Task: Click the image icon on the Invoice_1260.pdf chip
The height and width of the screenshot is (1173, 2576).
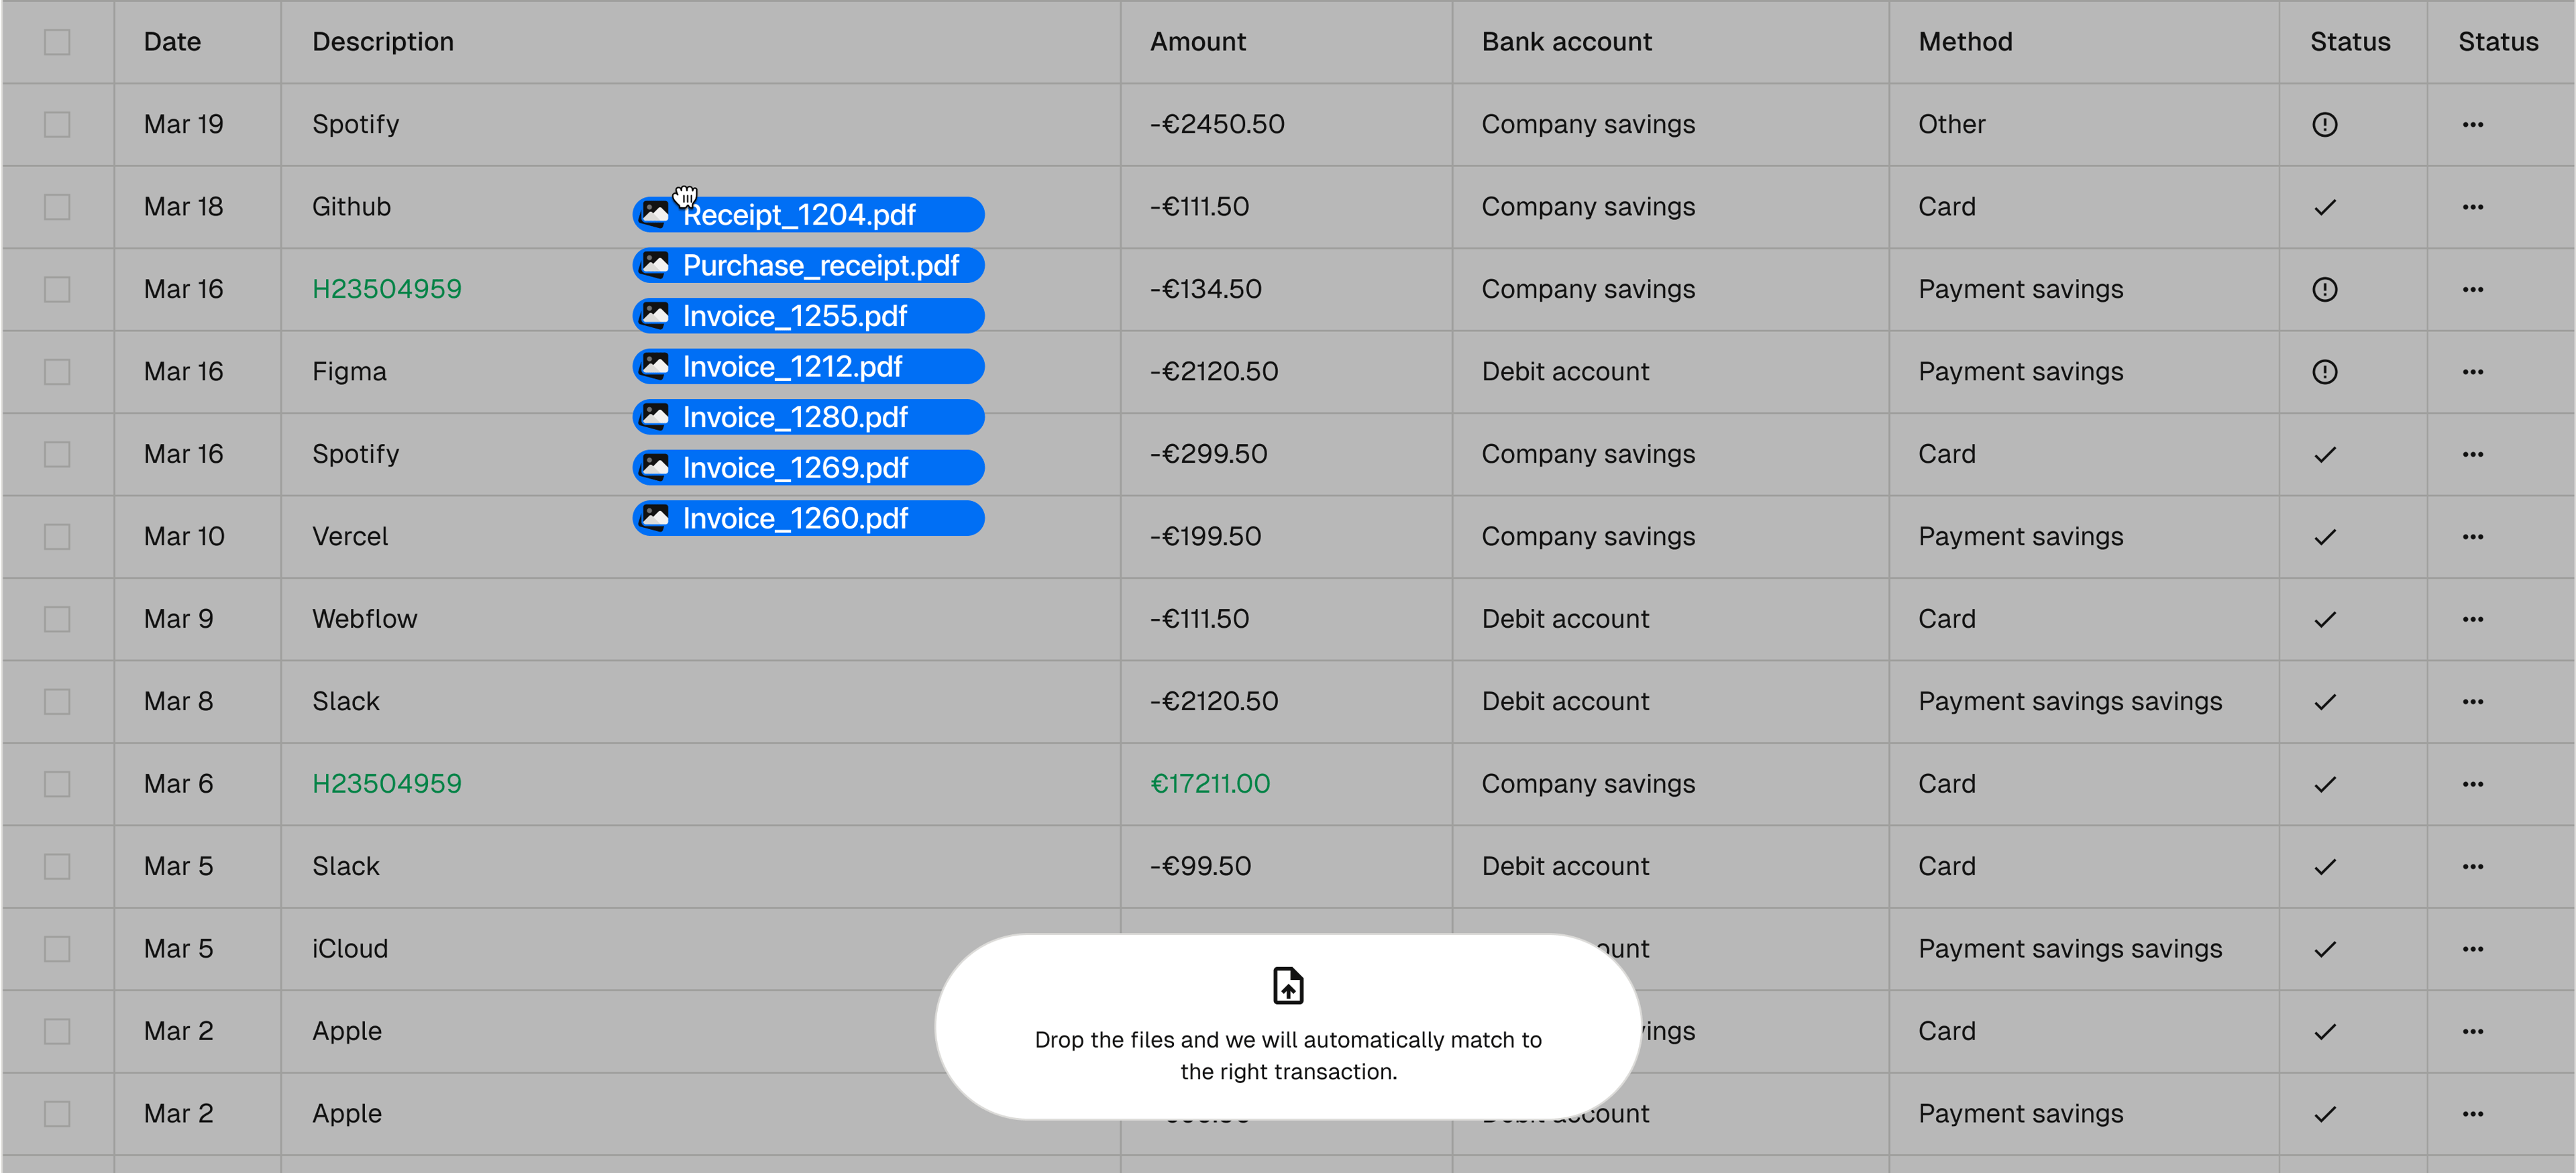Action: tap(655, 518)
